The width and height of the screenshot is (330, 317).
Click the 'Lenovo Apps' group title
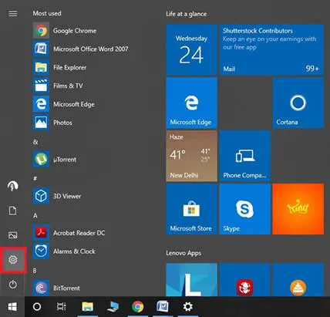coord(184,253)
